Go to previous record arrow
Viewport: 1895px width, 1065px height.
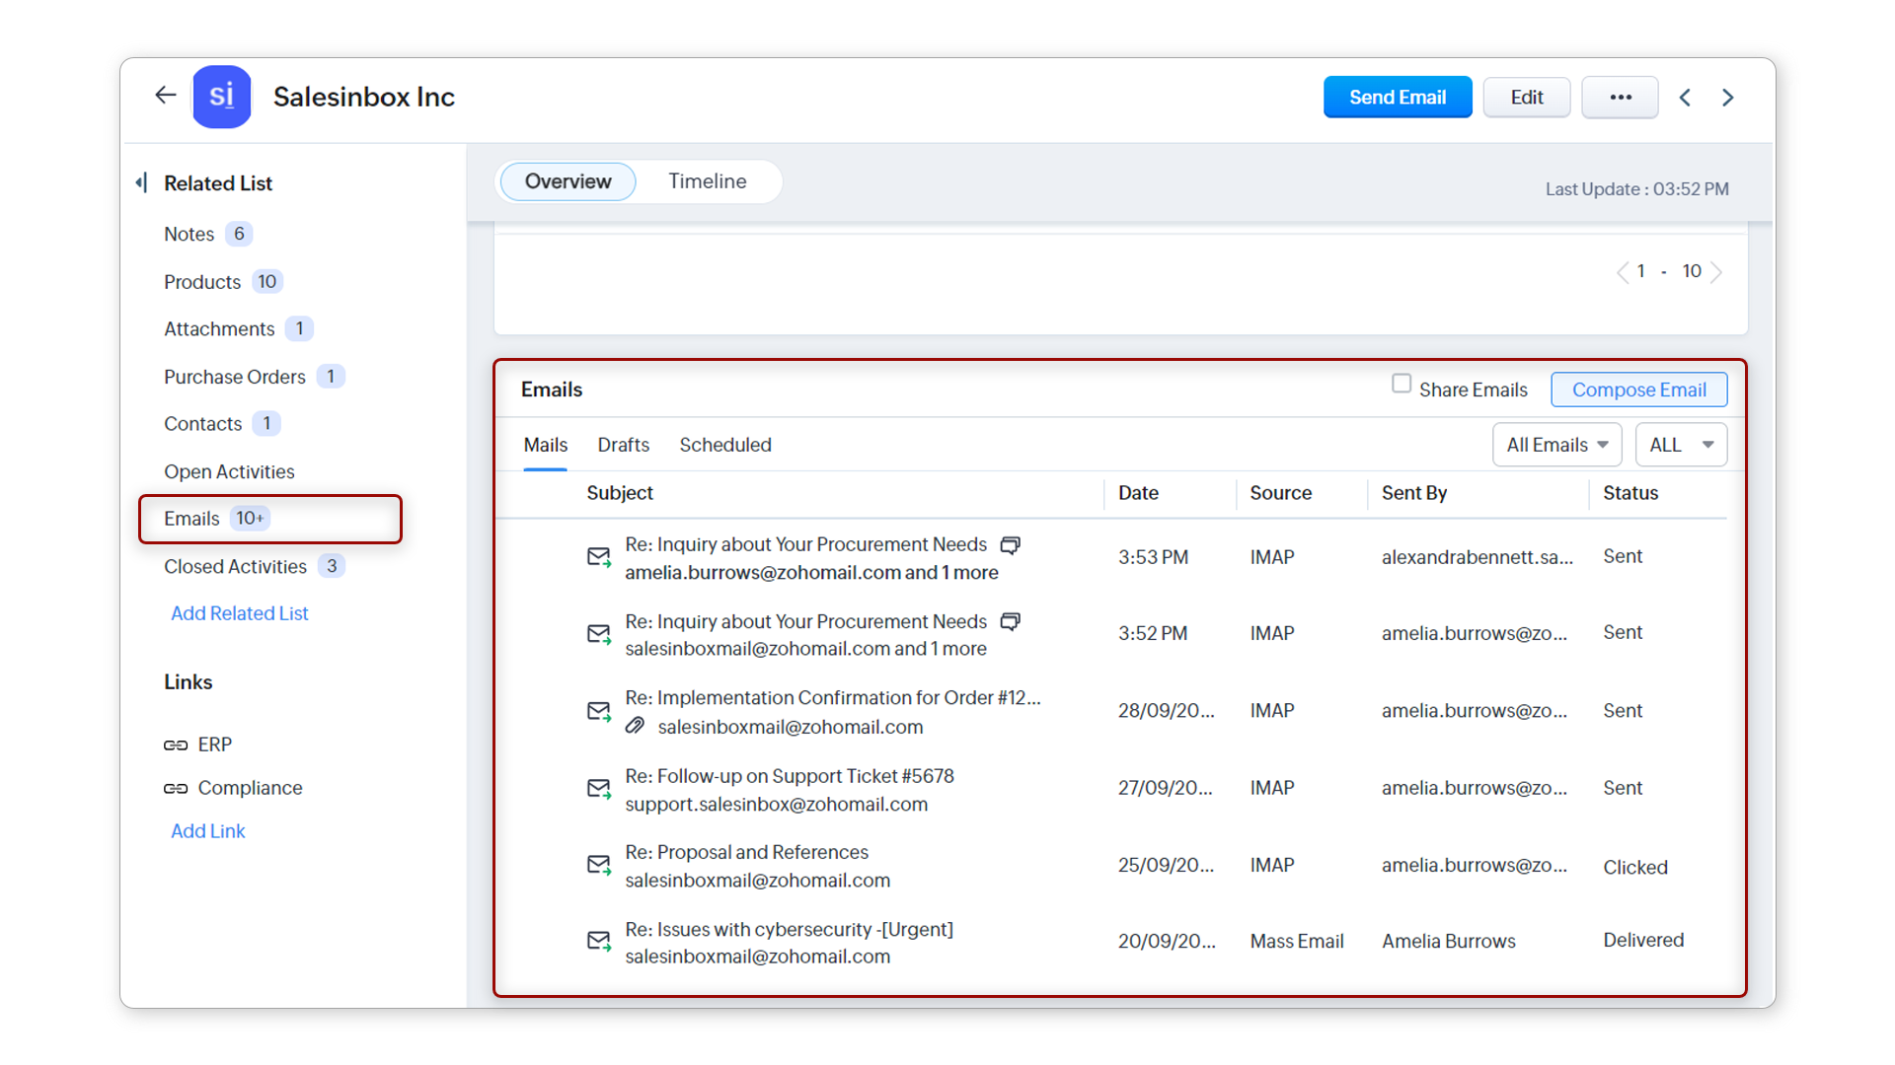[x=1686, y=98]
